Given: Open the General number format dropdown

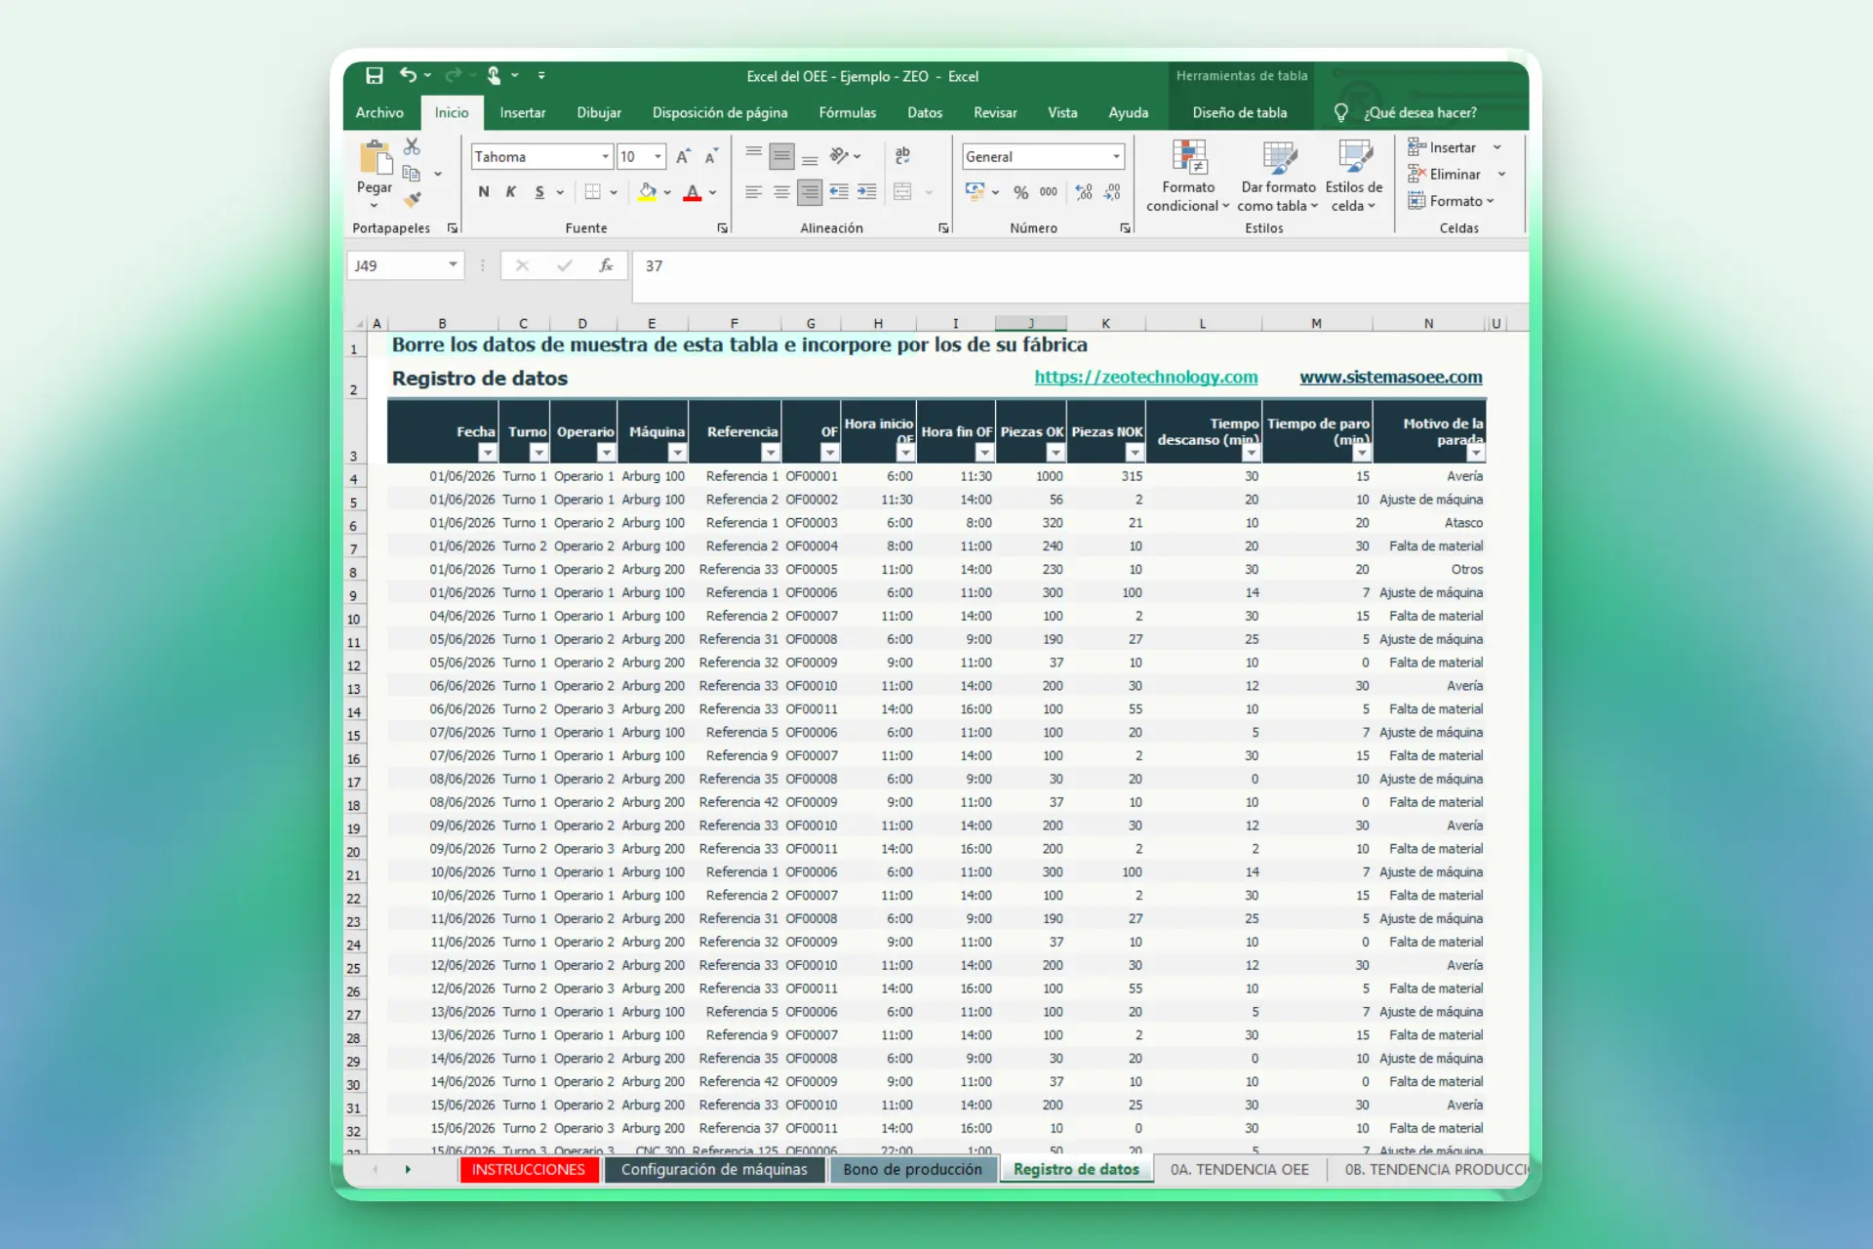Looking at the screenshot, I should coord(1116,157).
